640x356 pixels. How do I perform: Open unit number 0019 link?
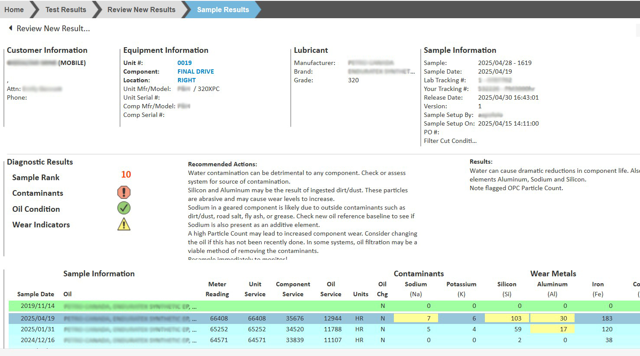coord(185,63)
